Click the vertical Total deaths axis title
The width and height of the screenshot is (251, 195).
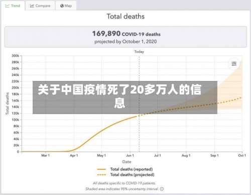coord(7,104)
